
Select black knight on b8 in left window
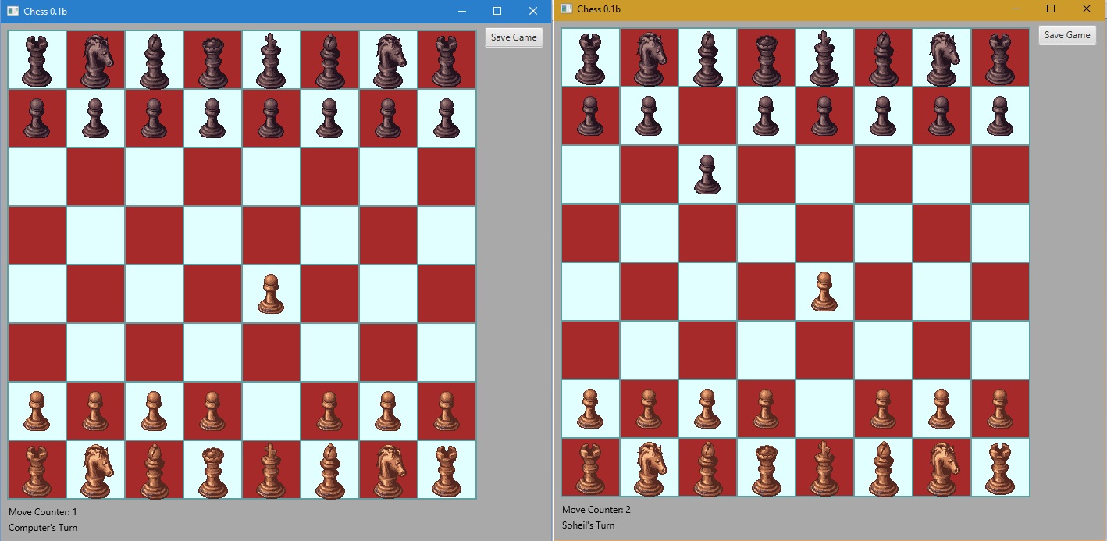(95, 61)
